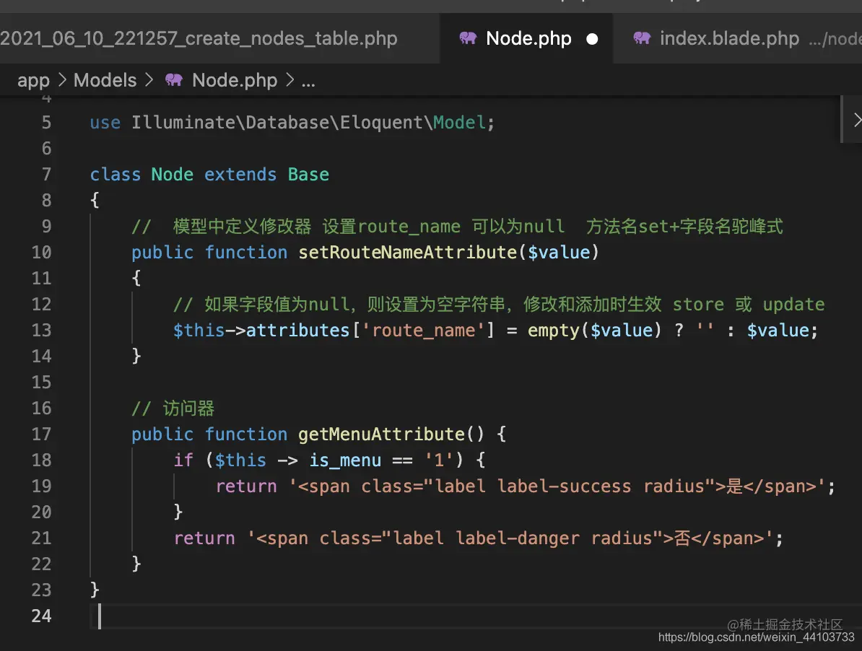Click line number 17 in the gutter

pos(41,434)
